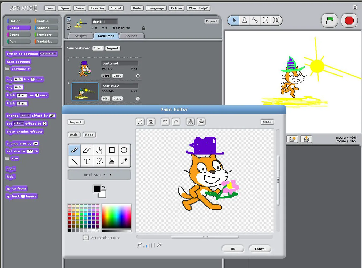Toggle the sprite lock icon

click(x=143, y=28)
